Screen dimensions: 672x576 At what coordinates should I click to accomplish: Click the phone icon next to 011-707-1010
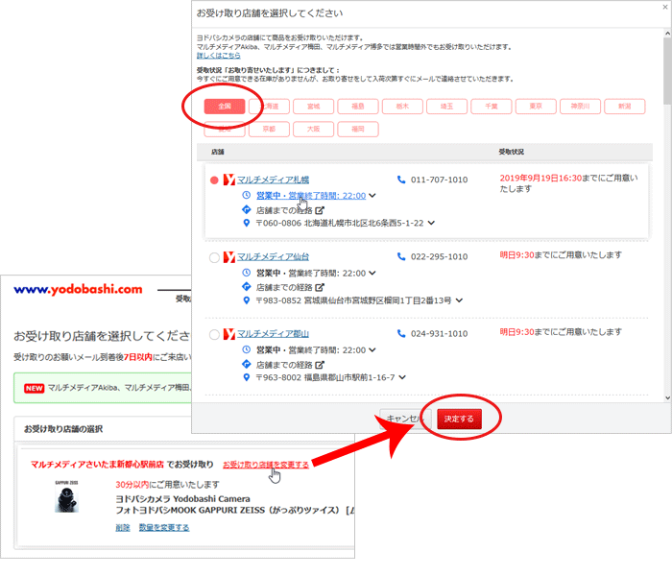tap(401, 180)
